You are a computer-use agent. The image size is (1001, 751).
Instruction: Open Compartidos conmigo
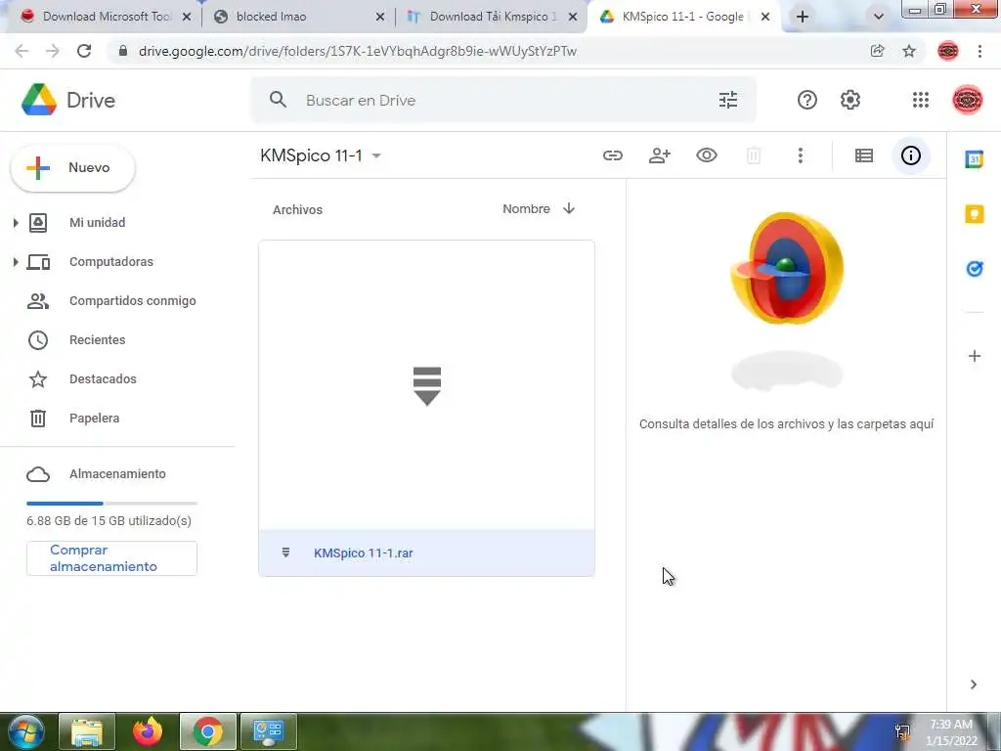[132, 301]
